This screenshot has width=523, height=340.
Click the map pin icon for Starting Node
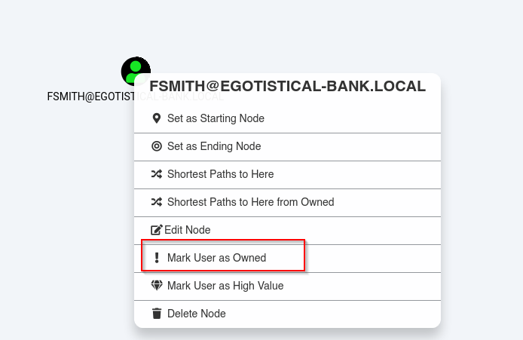point(157,118)
